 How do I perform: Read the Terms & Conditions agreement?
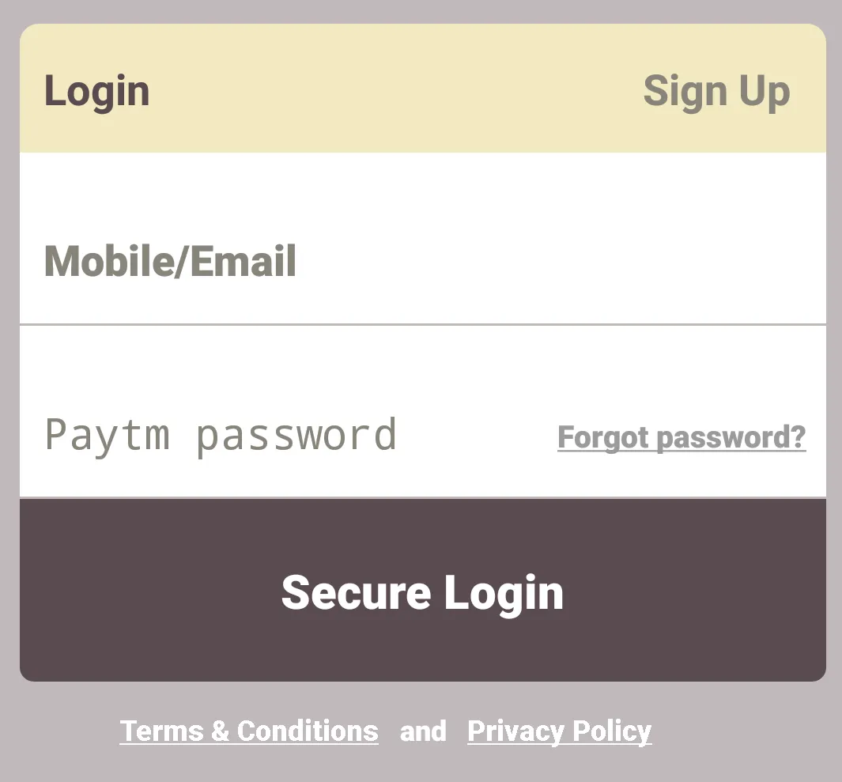[248, 731]
